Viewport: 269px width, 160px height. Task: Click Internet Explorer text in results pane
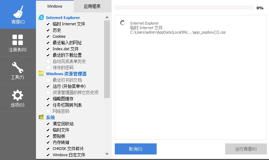pos(144,23)
